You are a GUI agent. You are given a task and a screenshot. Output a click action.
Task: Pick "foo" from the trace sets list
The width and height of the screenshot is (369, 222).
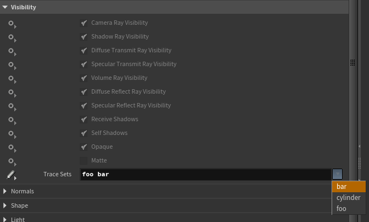pyautogui.click(x=348, y=209)
